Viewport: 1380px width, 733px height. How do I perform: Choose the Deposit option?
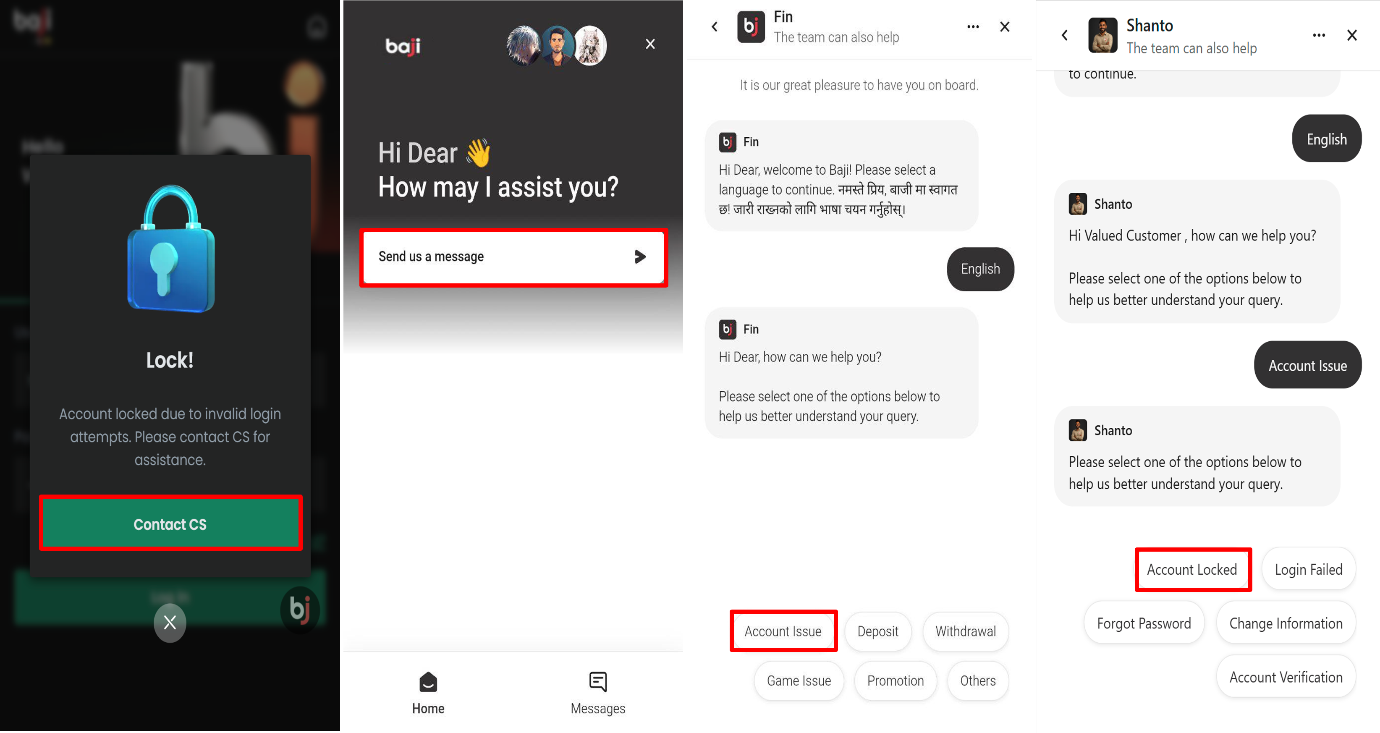click(x=878, y=631)
